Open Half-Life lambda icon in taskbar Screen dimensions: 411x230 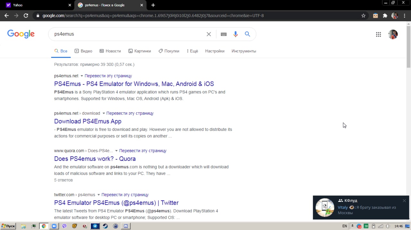coord(74,226)
